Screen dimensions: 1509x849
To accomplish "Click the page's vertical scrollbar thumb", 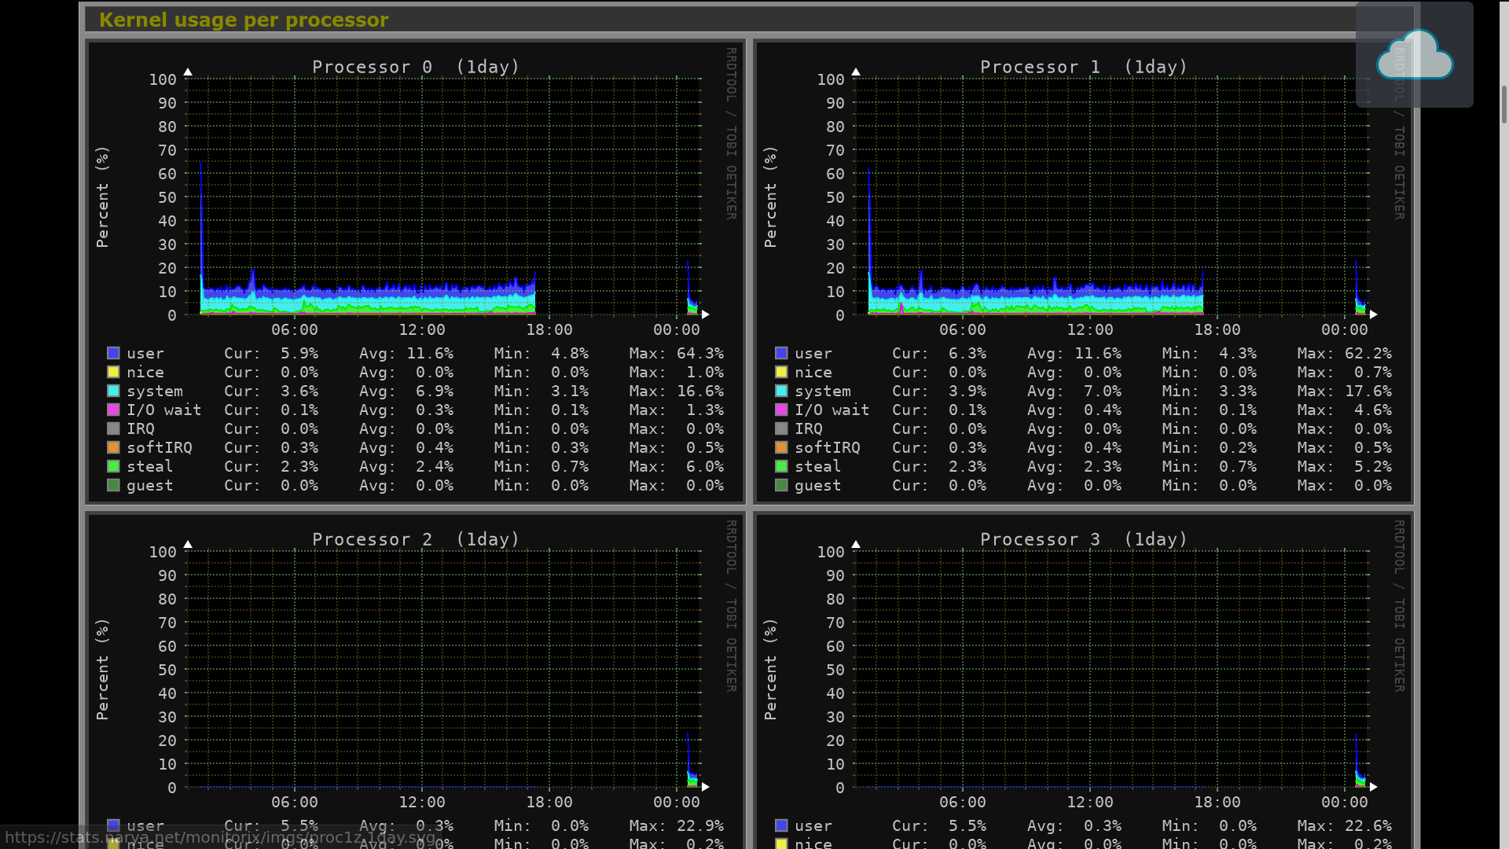I will [1503, 104].
